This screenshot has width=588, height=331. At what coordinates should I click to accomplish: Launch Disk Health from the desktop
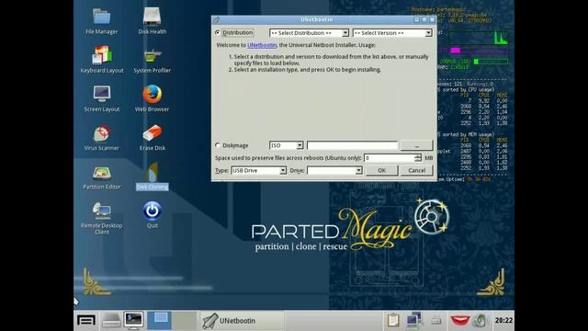click(152, 21)
